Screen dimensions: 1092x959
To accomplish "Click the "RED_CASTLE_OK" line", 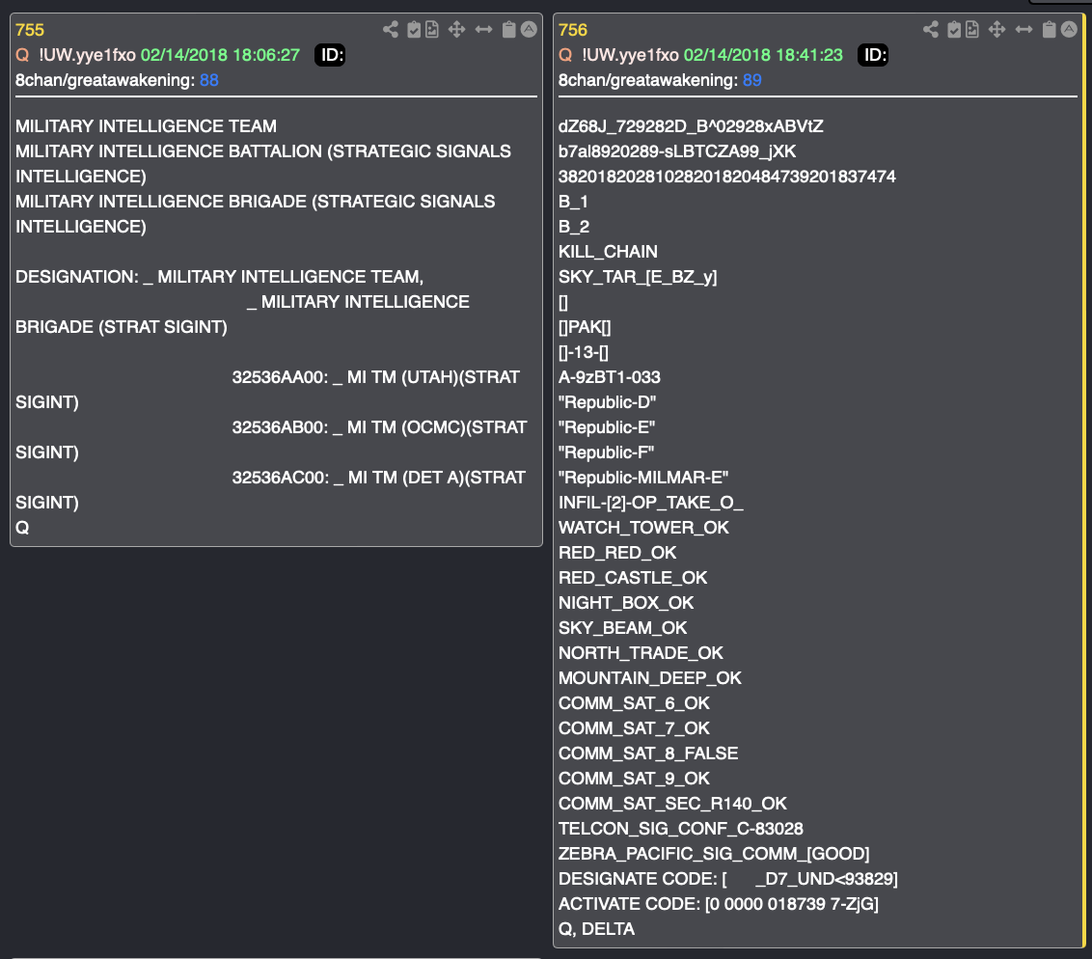I will pyautogui.click(x=633, y=577).
